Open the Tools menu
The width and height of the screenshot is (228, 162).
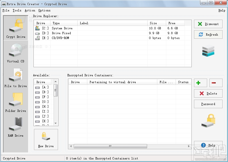17,11
